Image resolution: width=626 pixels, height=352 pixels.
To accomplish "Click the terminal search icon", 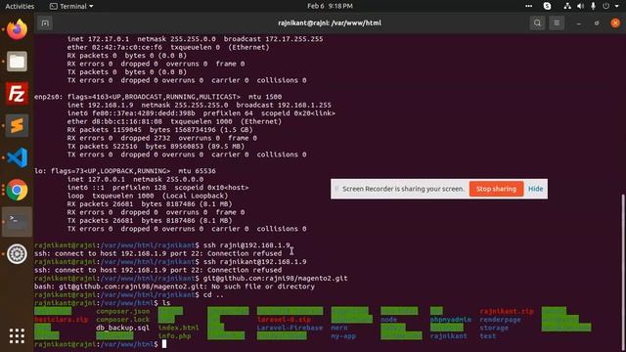I will point(537,23).
